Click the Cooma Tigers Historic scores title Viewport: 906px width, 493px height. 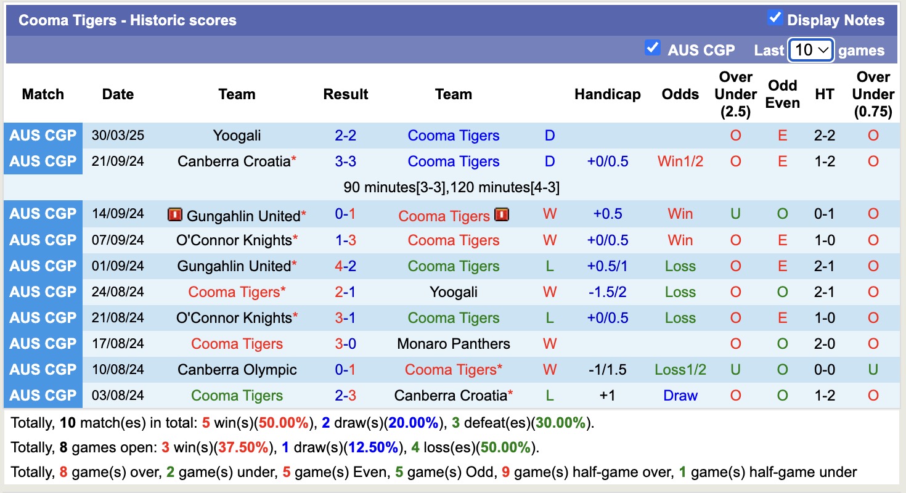click(x=126, y=19)
